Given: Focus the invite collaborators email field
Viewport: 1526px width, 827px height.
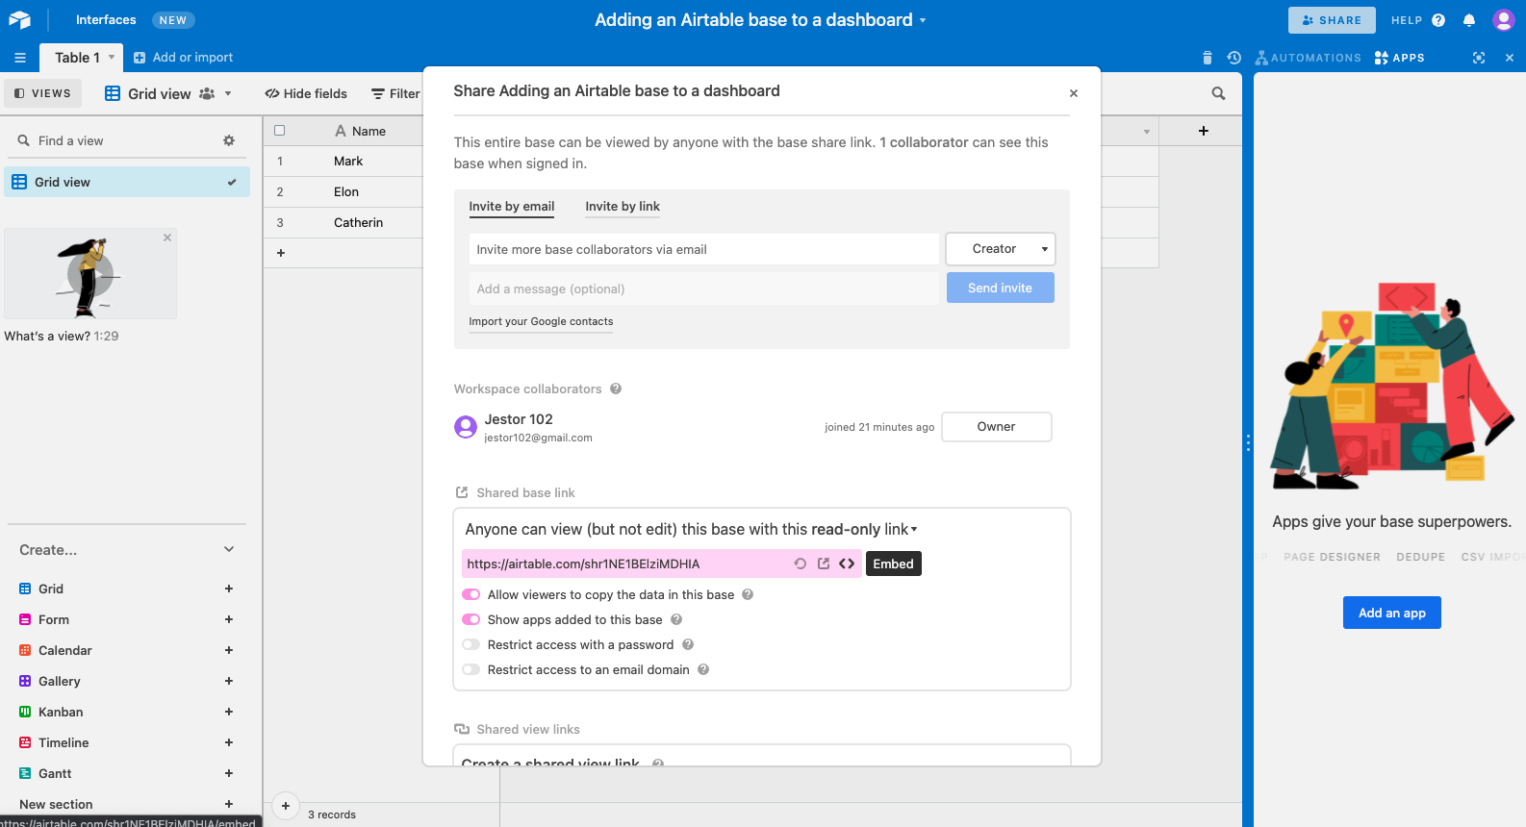Looking at the screenshot, I should [x=704, y=249].
